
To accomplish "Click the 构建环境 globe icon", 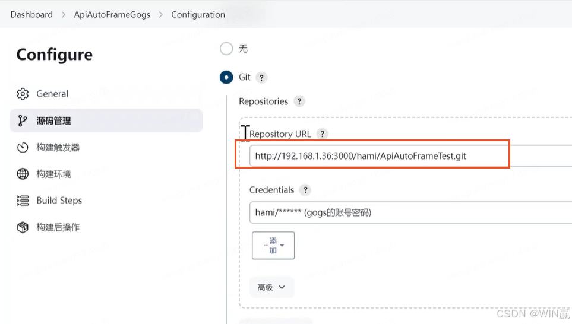I will pyautogui.click(x=23, y=174).
